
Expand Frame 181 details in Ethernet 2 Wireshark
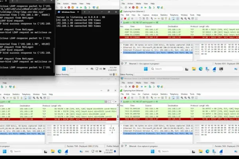121,45
